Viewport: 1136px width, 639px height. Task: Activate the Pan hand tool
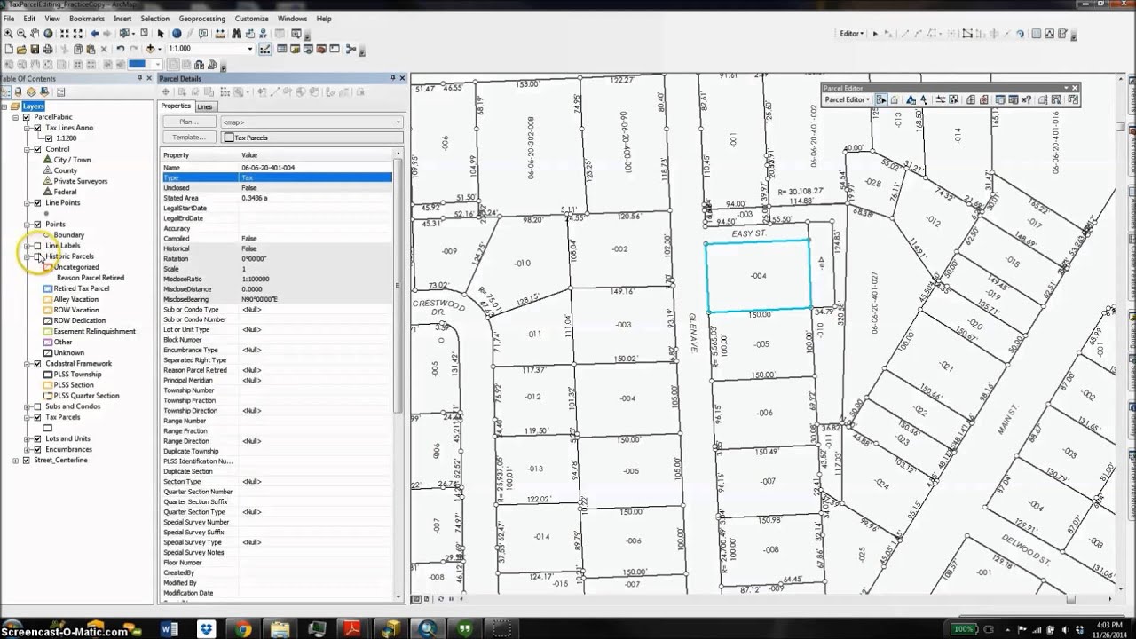35,34
